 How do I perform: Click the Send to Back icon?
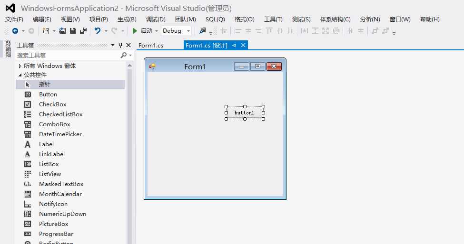[385, 31]
